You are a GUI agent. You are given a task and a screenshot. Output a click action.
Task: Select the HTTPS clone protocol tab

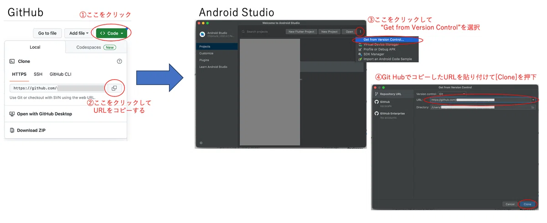[x=19, y=74]
